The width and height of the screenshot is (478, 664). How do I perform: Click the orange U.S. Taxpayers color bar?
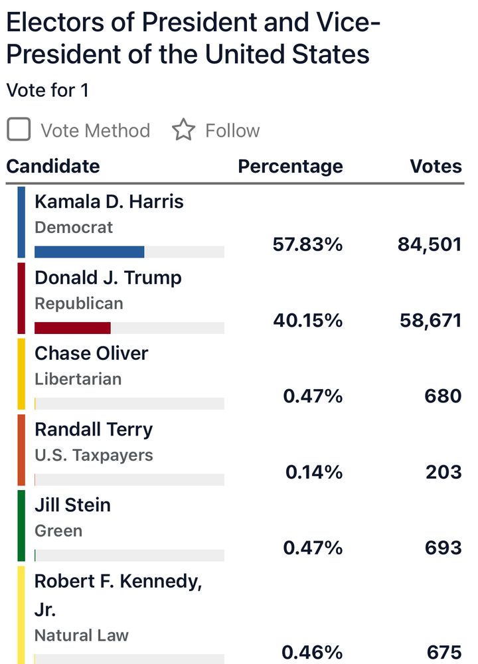pyautogui.click(x=21, y=450)
